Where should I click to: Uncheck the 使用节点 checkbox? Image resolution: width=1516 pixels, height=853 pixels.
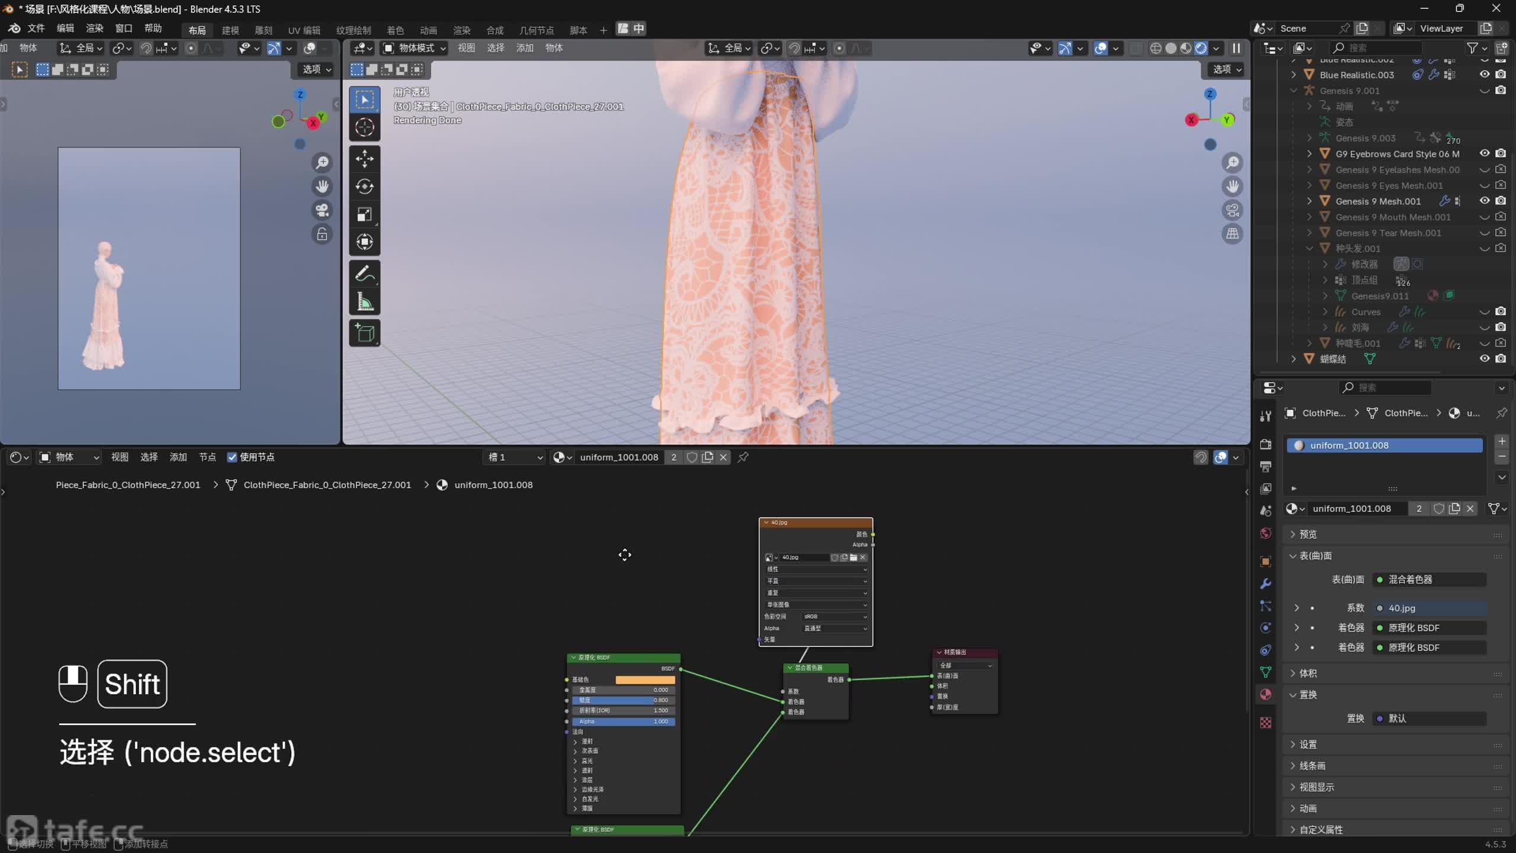coord(232,457)
